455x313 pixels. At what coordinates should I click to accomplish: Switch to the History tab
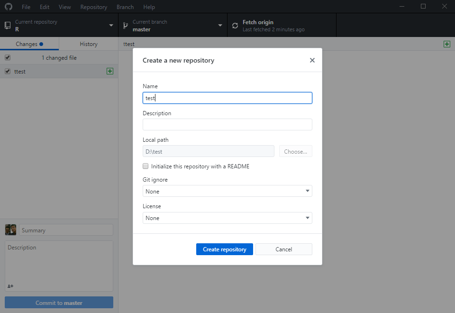tap(89, 44)
